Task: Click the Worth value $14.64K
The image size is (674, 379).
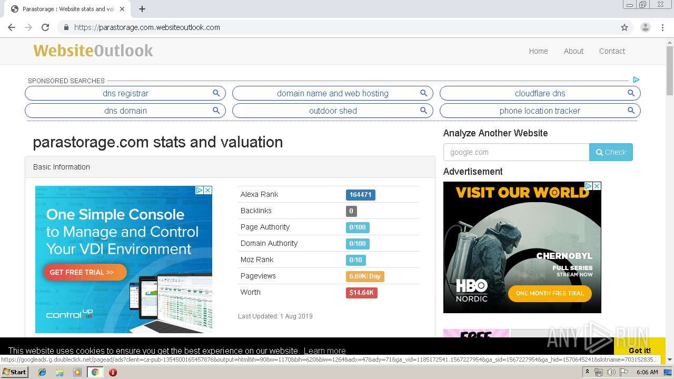Action: pyautogui.click(x=361, y=293)
